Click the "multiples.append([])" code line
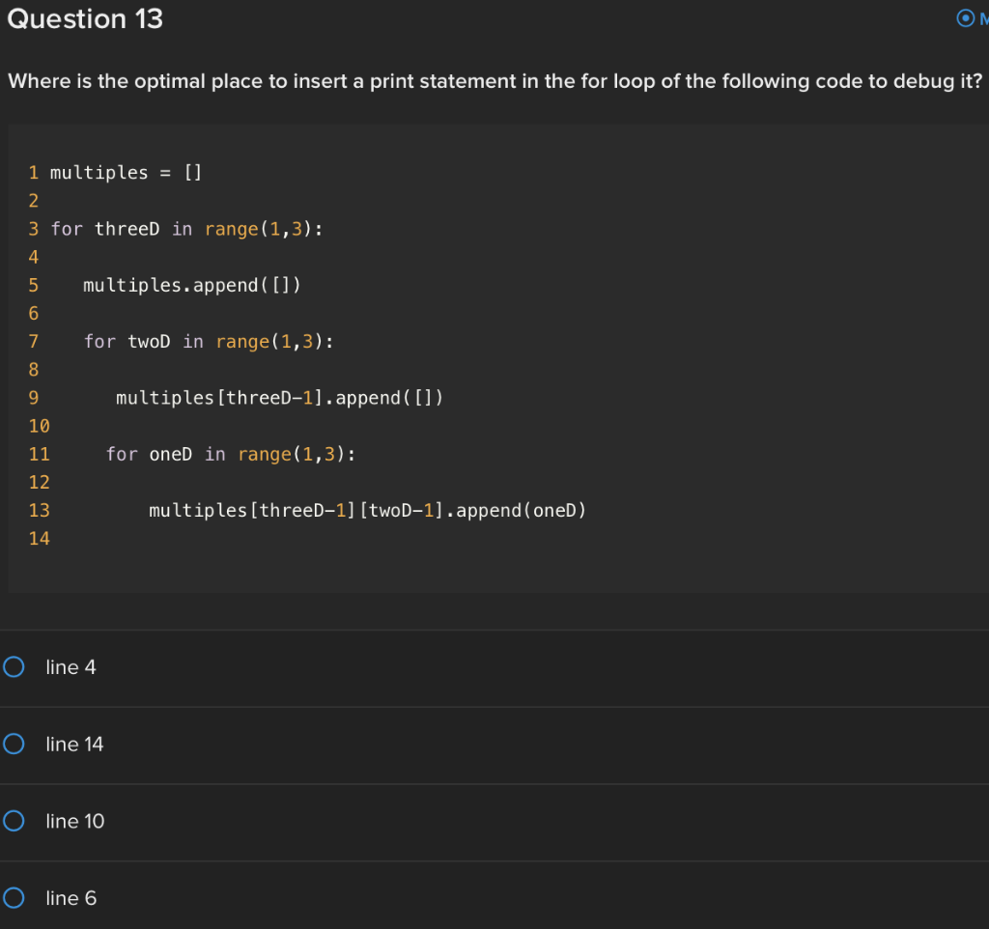Screen dimensions: 989x929 pos(192,286)
